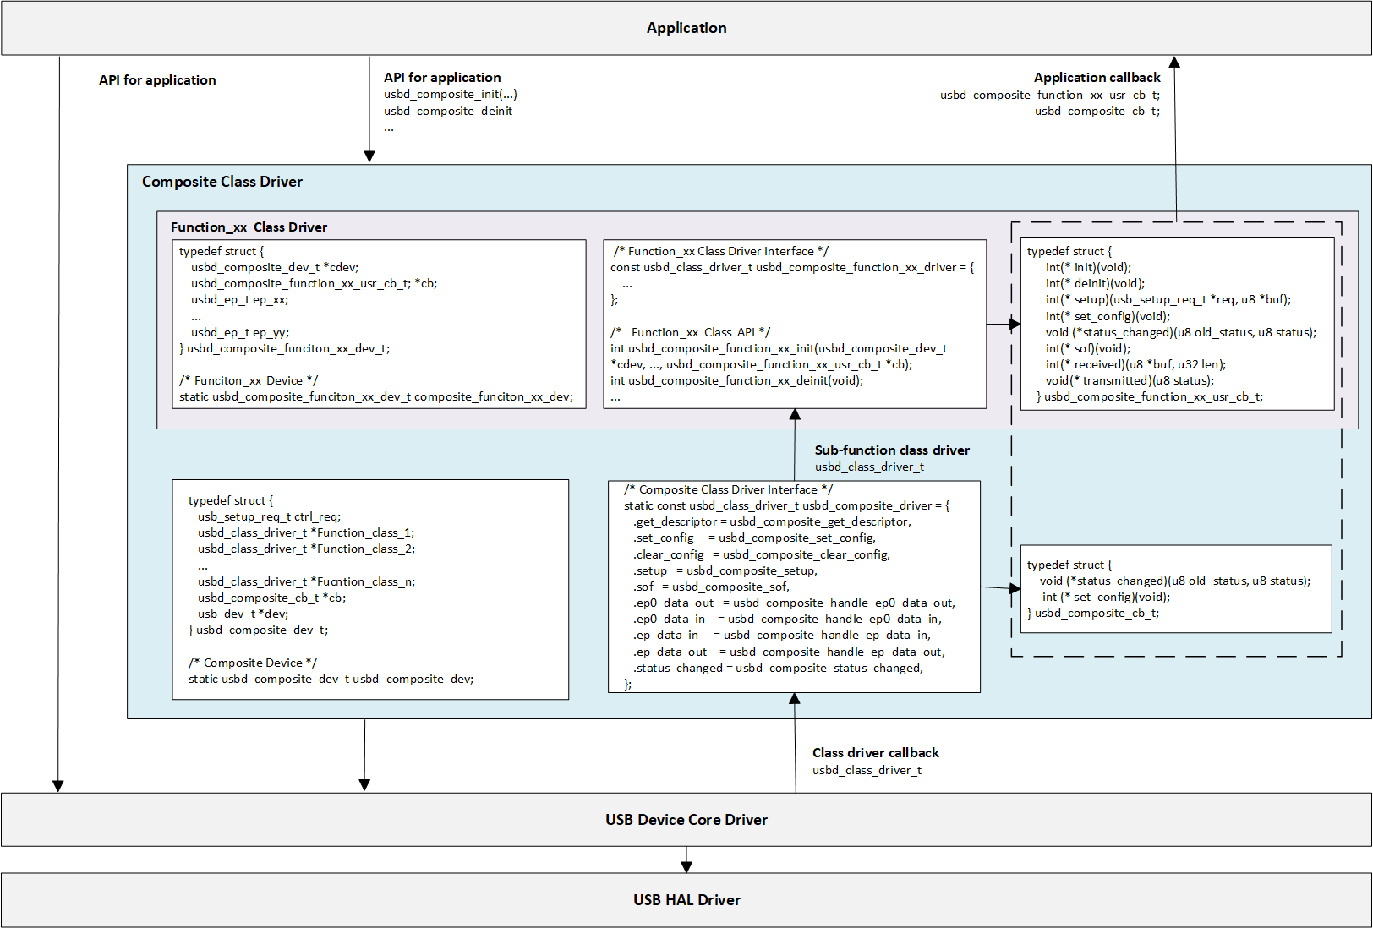
Task: Click the Class driver callback label
Action: tap(875, 752)
